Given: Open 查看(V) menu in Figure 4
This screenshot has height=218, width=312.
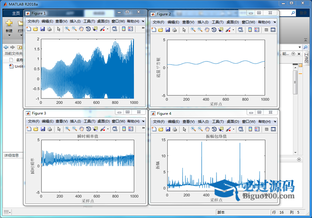Looking at the screenshot, I should point(189,121).
